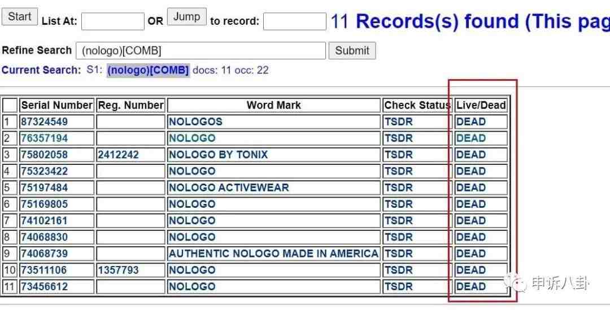Screen dimensions: 610x310
Task: Click the Word Mark column header
Action: pyautogui.click(x=274, y=106)
